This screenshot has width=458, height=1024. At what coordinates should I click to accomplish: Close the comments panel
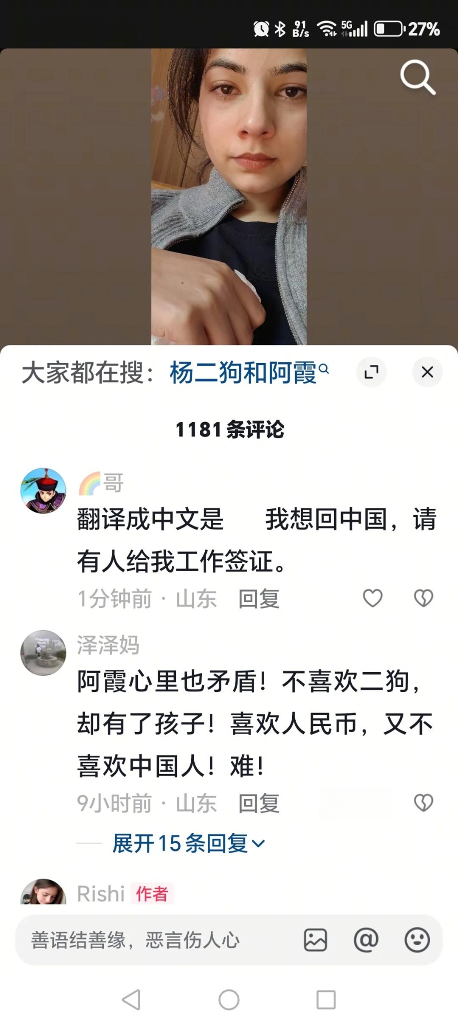pos(428,372)
